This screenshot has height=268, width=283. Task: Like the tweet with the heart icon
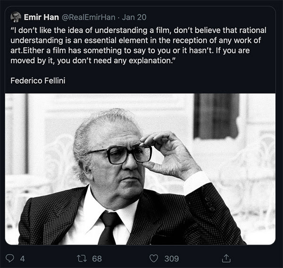154,259
